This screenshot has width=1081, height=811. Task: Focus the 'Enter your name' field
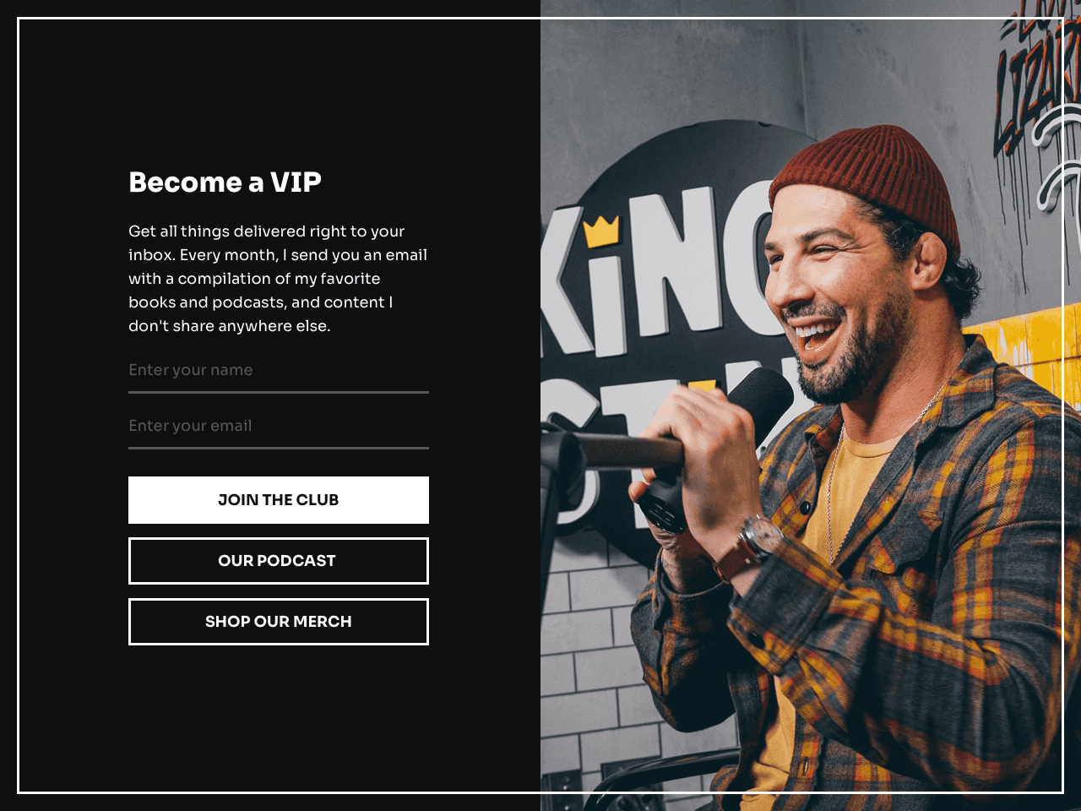coord(279,370)
